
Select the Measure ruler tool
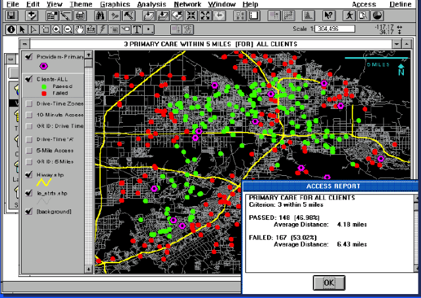point(91,29)
